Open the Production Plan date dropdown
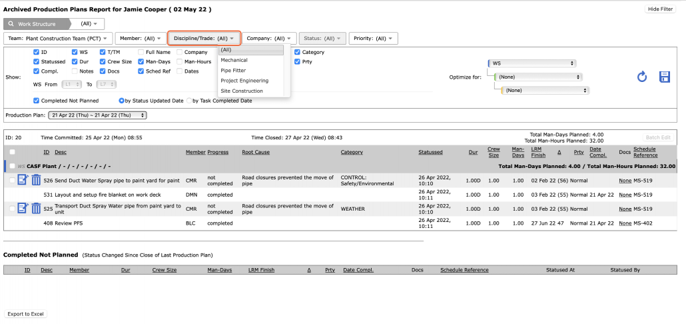This screenshot has width=686, height=324. click(97, 115)
